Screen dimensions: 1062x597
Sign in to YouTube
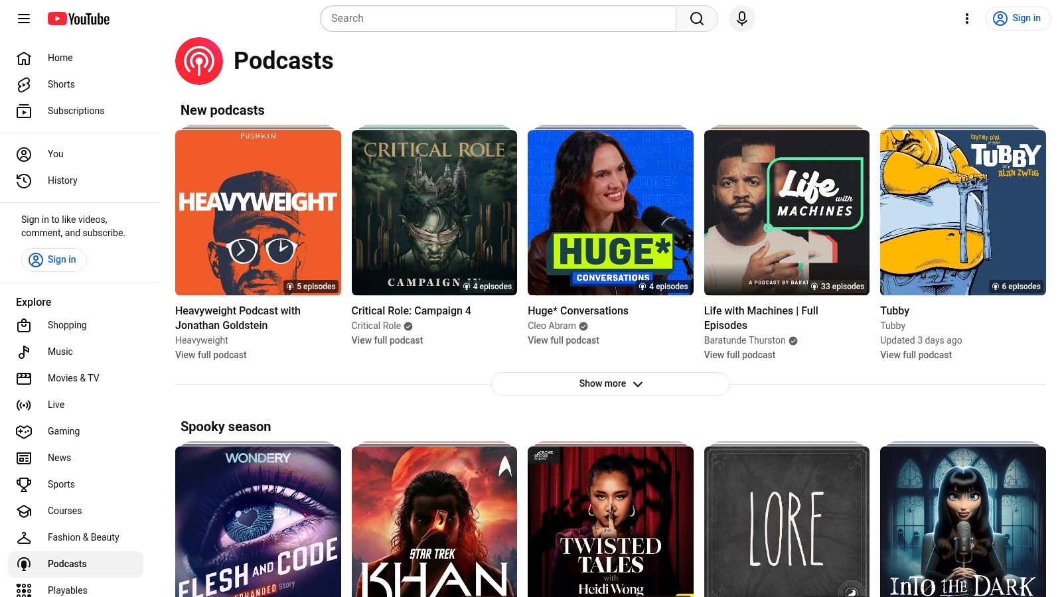(1018, 18)
